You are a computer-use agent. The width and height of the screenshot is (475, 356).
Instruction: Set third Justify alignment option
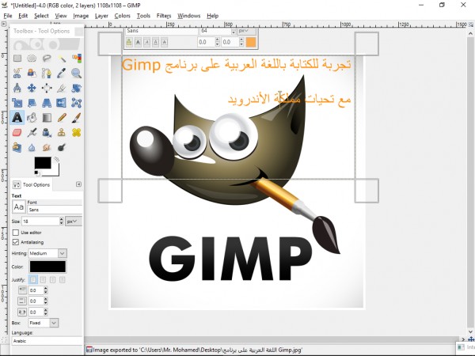click(53, 280)
